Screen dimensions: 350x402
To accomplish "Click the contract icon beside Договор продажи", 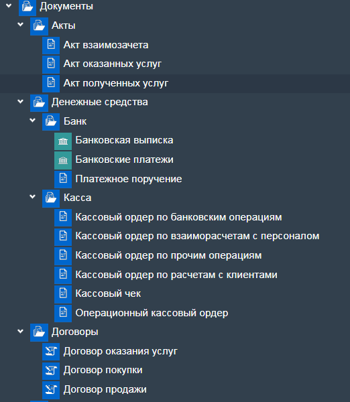I will tap(51, 390).
